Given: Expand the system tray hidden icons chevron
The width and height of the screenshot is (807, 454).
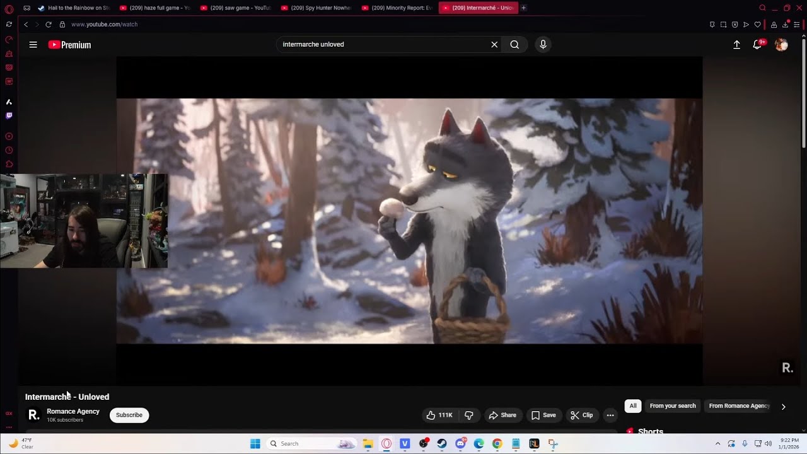Looking at the screenshot, I should point(717,443).
